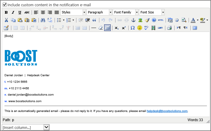The image size is (211, 131).
Task: Insert special character (omega)
Action: 133,28
